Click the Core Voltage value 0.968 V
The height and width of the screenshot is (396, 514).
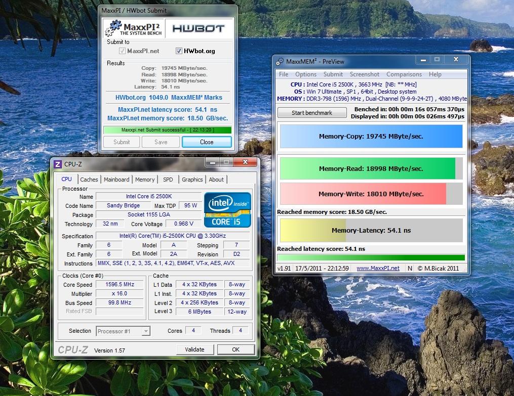pos(183,224)
